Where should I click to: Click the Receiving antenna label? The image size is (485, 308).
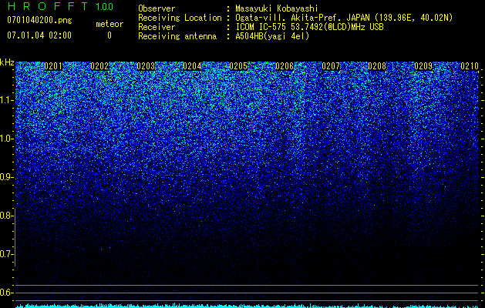click(177, 36)
